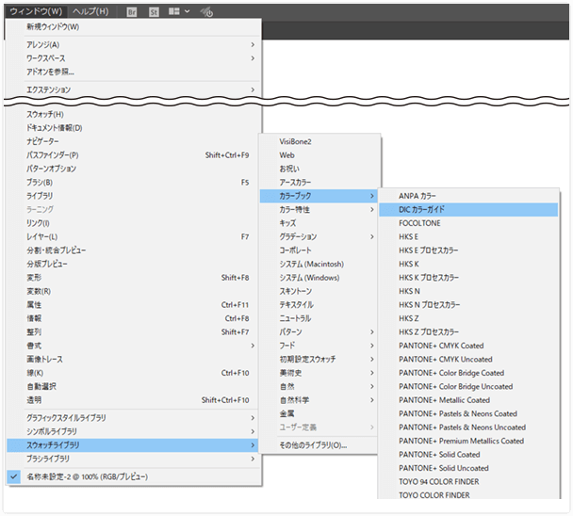Open the レイヤー(L) panel

pos(134,236)
